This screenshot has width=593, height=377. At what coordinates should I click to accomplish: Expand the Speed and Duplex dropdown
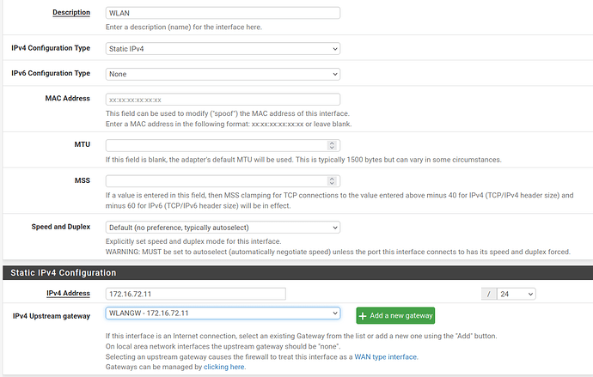click(222, 227)
